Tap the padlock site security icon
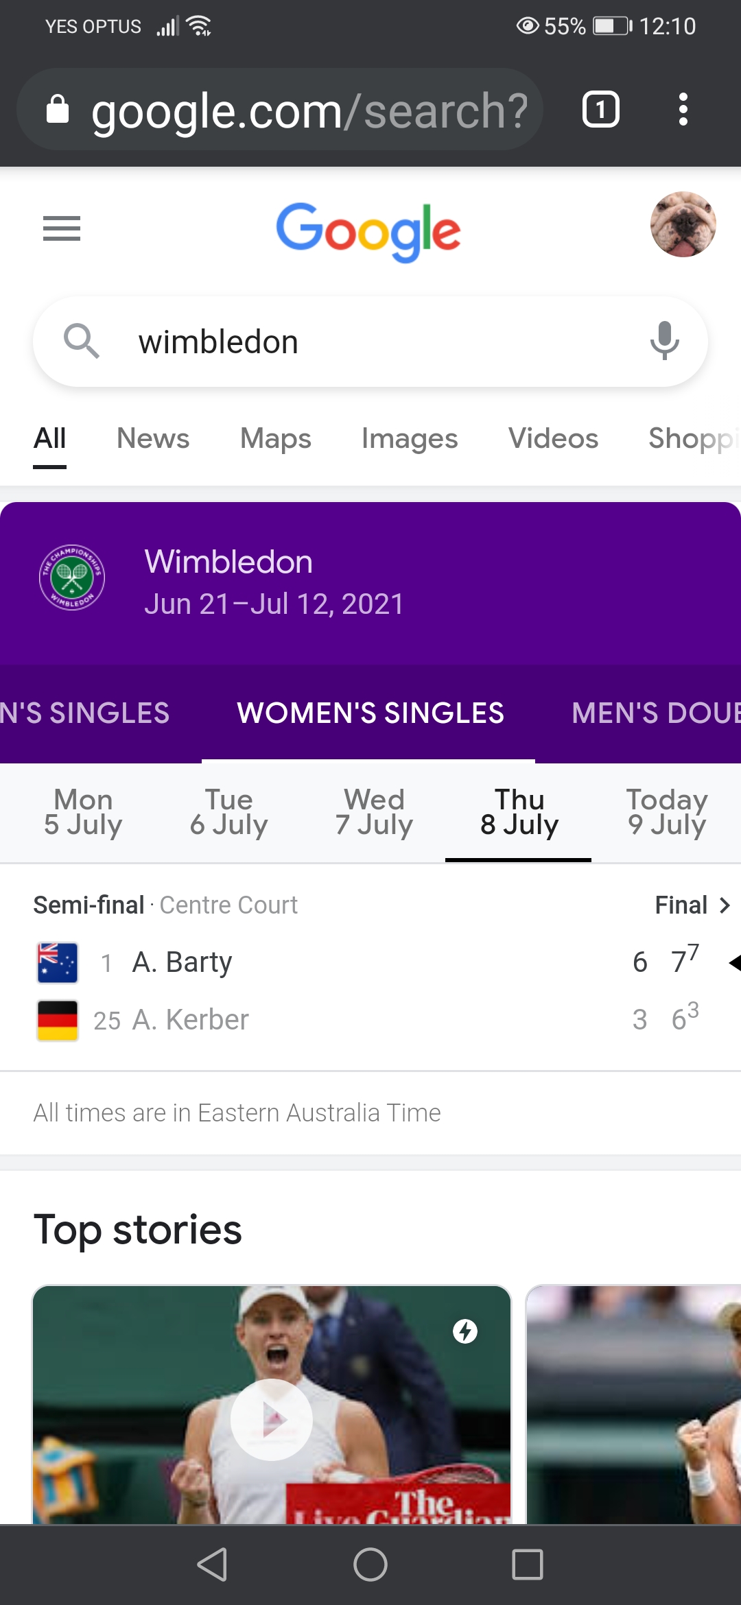 coord(58,110)
